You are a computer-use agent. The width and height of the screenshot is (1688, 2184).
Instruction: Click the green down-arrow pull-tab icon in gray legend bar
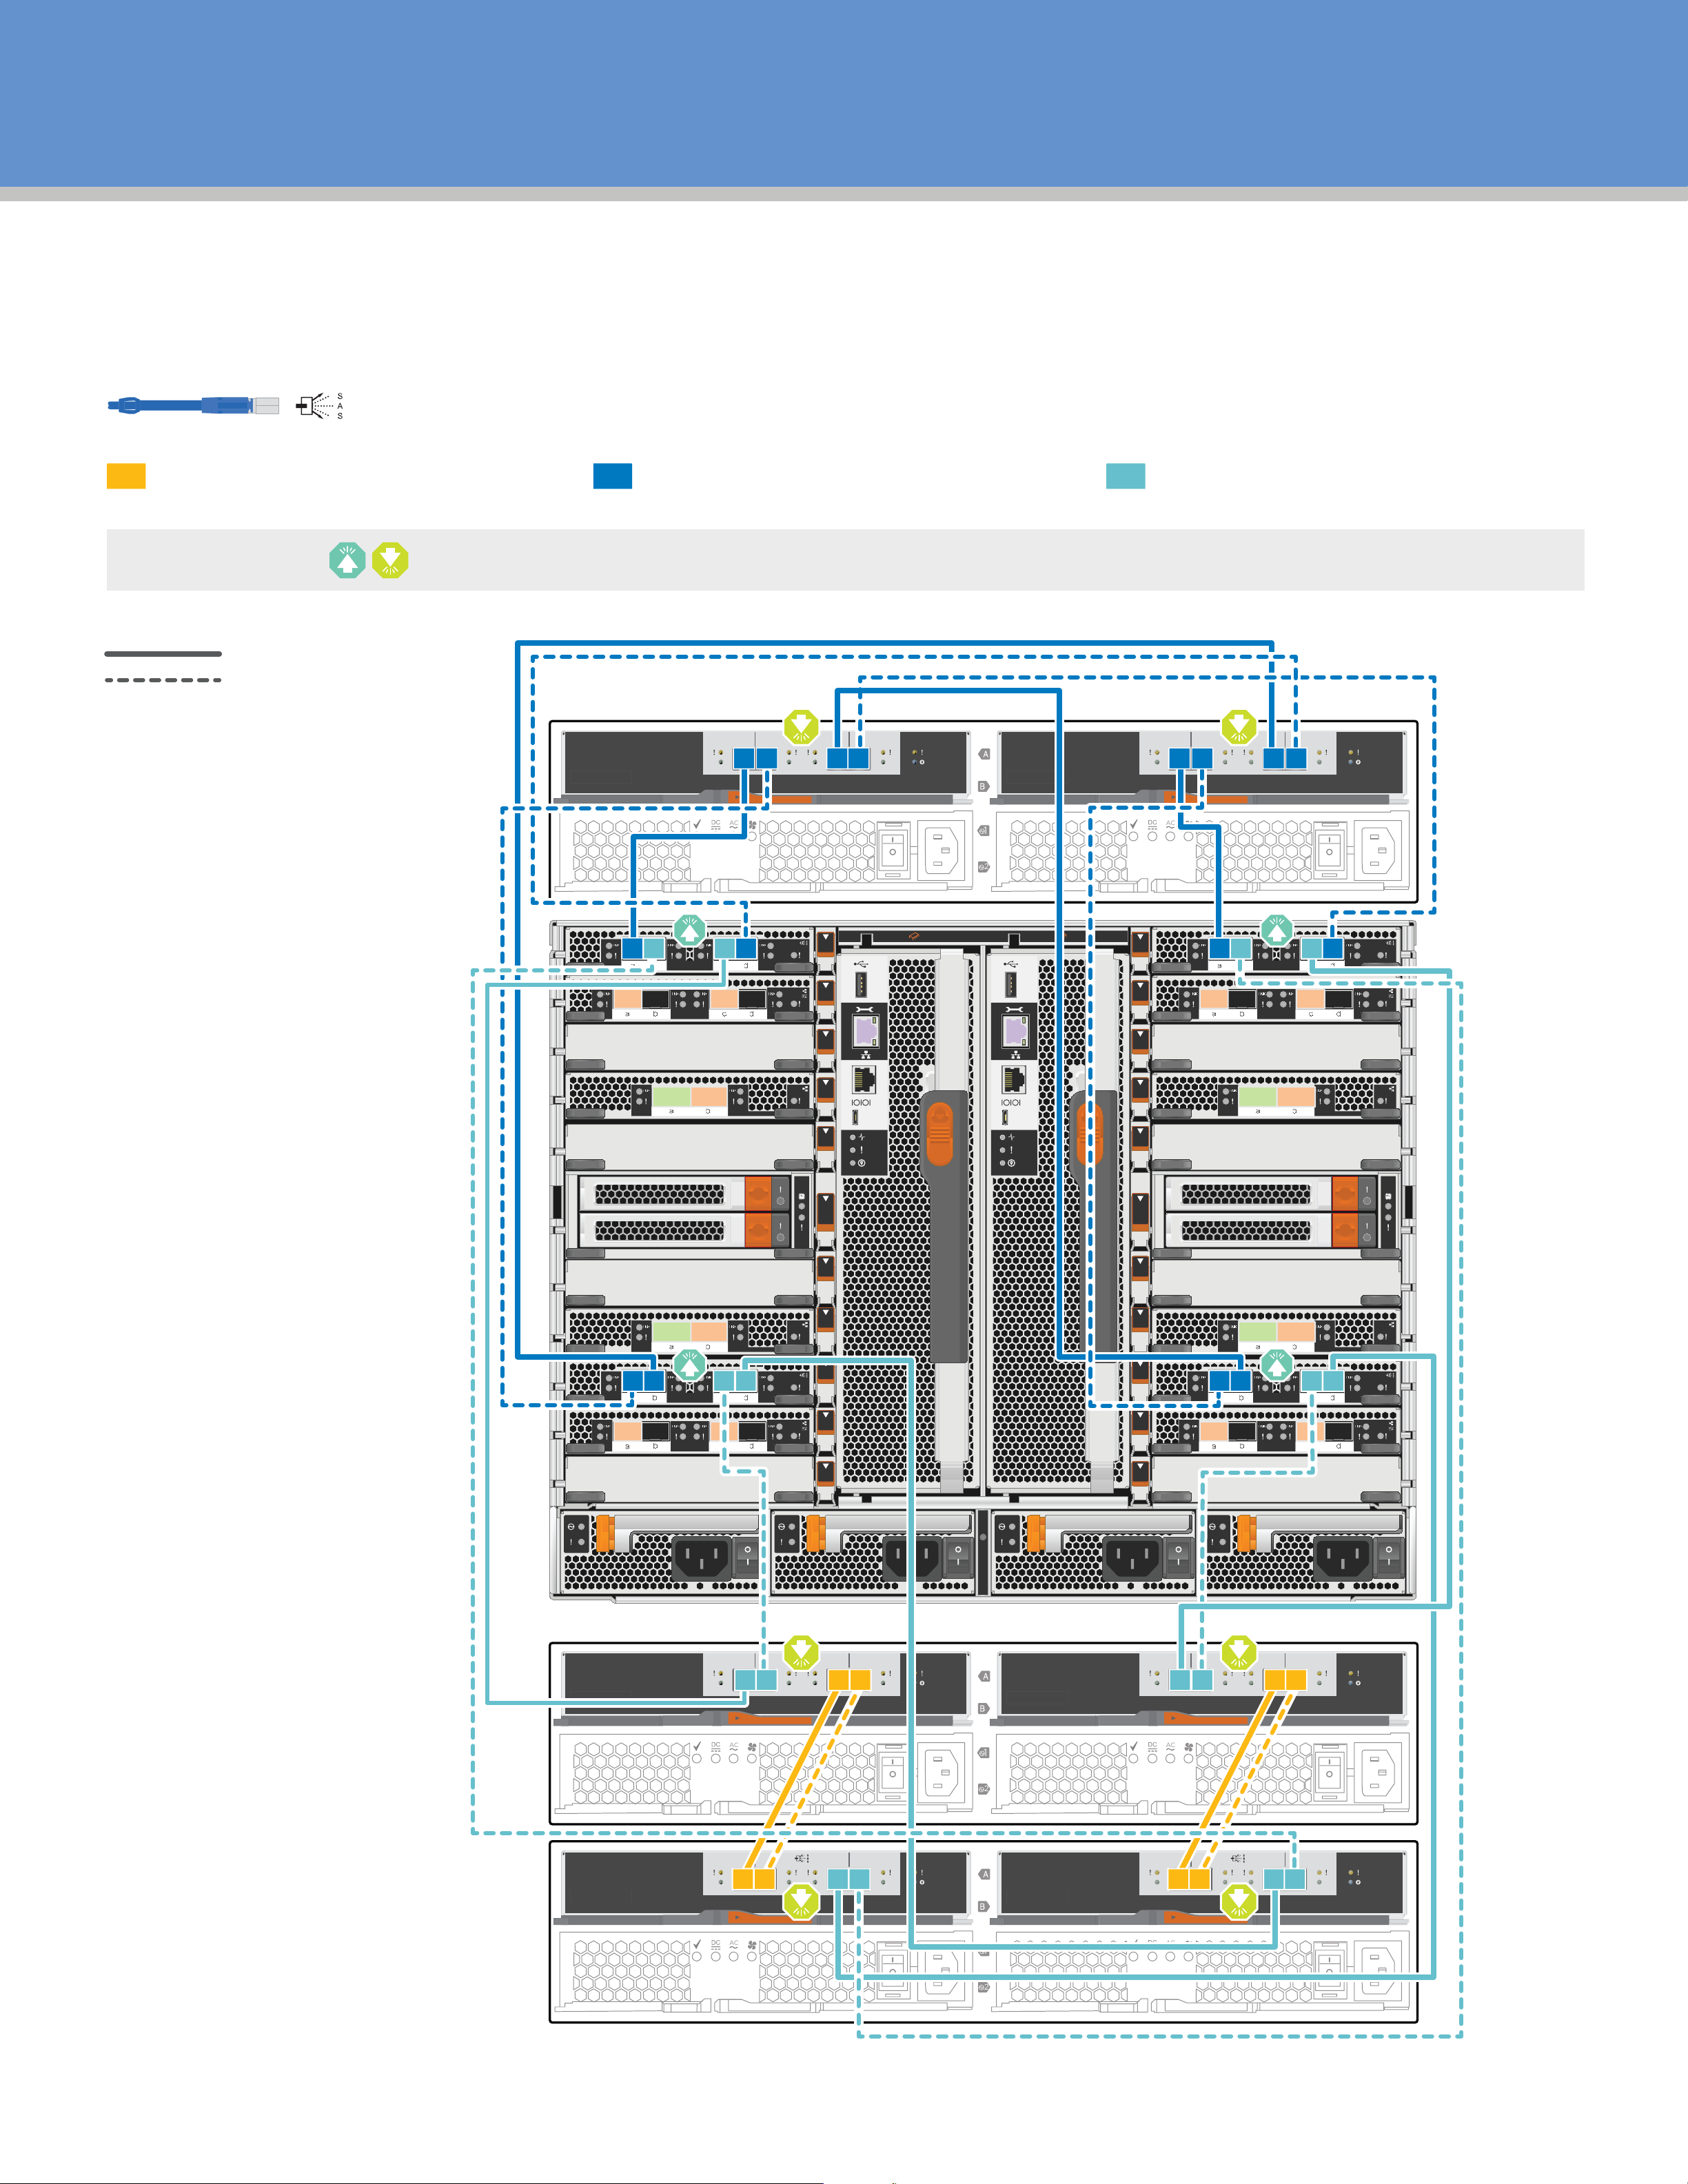(x=390, y=560)
